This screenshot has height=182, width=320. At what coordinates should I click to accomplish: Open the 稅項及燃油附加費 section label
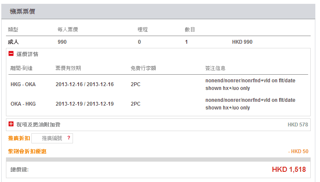click(38, 124)
